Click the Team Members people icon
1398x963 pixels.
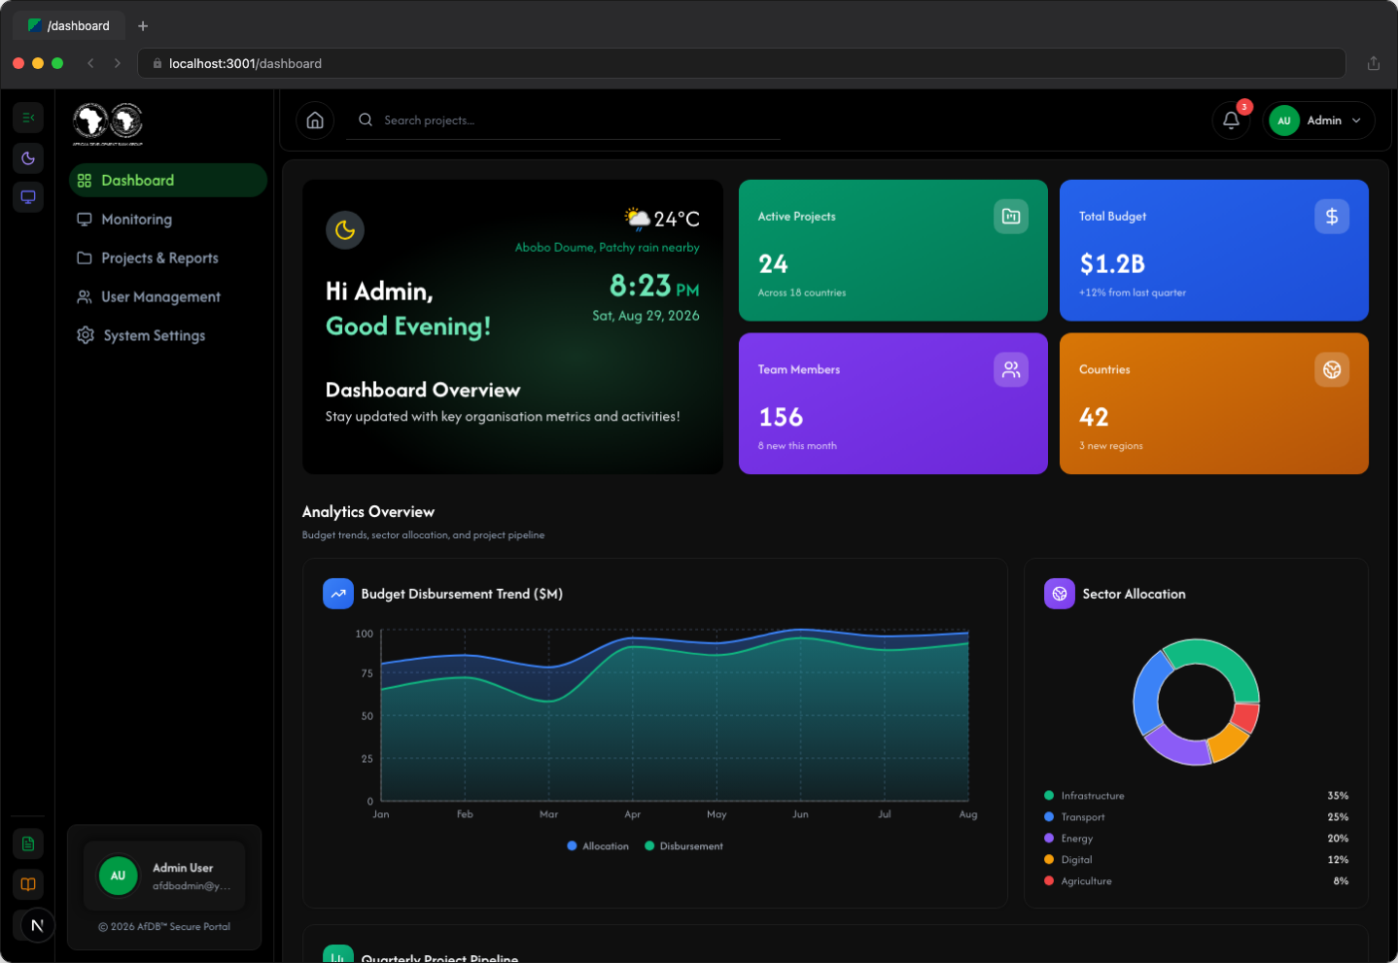click(x=1011, y=369)
